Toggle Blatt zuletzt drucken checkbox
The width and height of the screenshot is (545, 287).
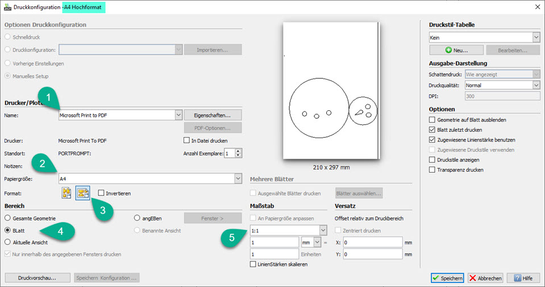coord(432,130)
